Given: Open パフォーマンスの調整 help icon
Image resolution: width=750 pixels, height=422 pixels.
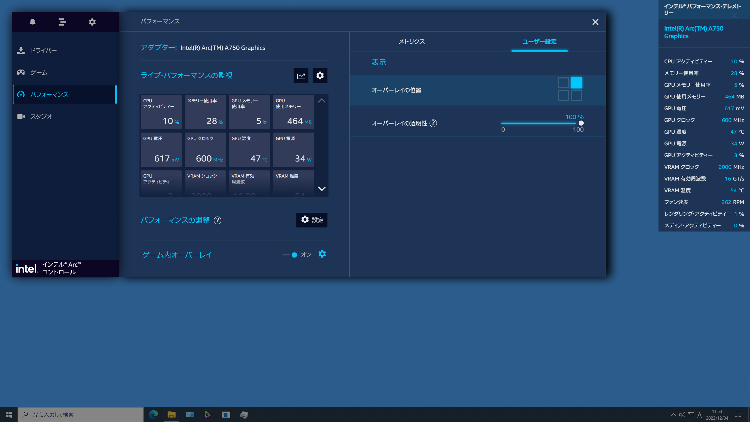Looking at the screenshot, I should click(217, 220).
